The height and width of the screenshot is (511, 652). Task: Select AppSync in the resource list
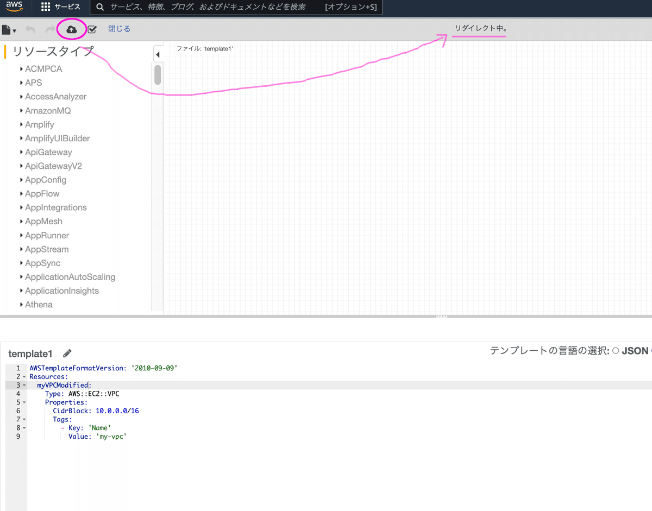43,263
